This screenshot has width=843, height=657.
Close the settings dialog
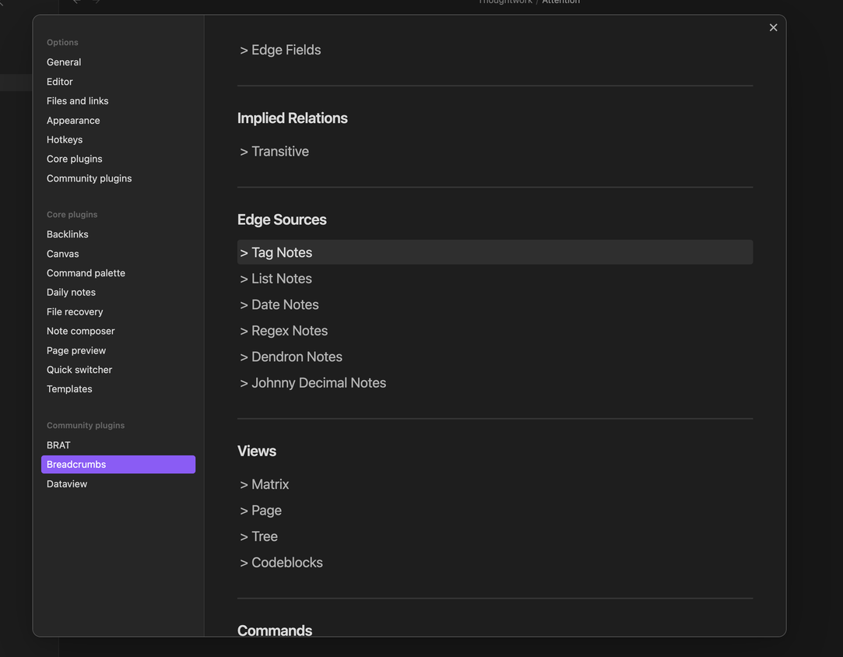coord(773,27)
